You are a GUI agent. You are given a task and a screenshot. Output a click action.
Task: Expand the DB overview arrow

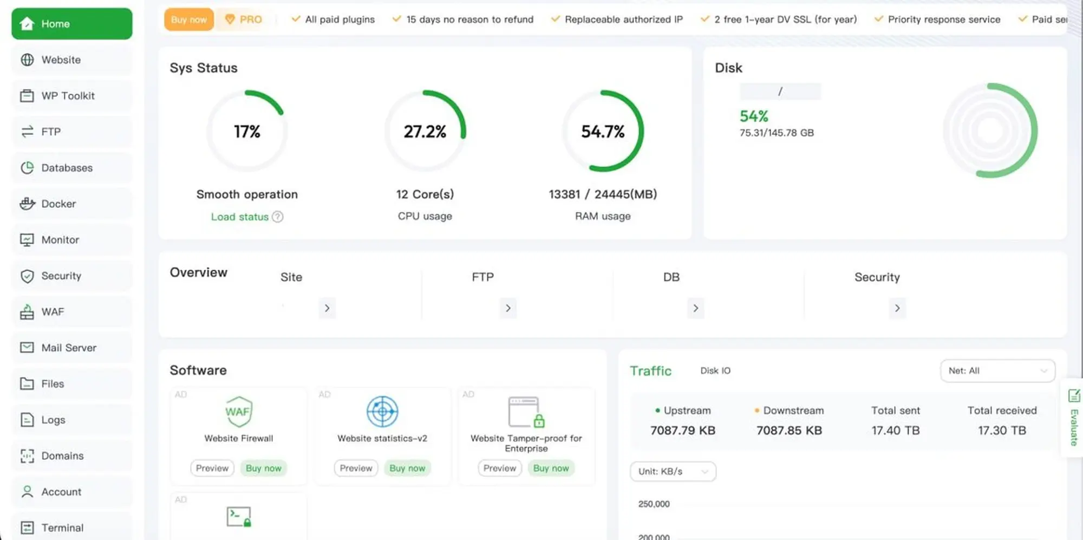click(696, 308)
